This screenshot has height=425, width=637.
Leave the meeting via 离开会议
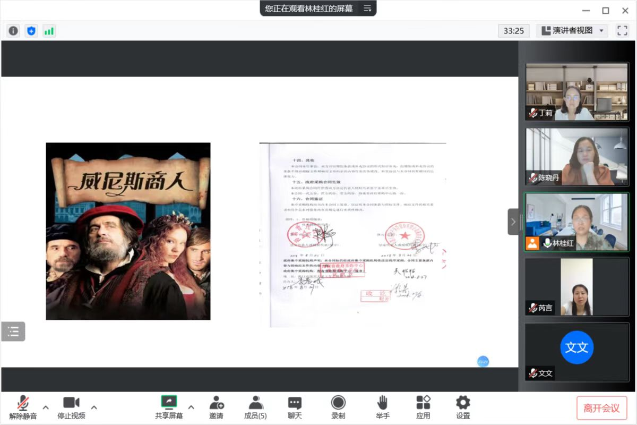click(601, 408)
